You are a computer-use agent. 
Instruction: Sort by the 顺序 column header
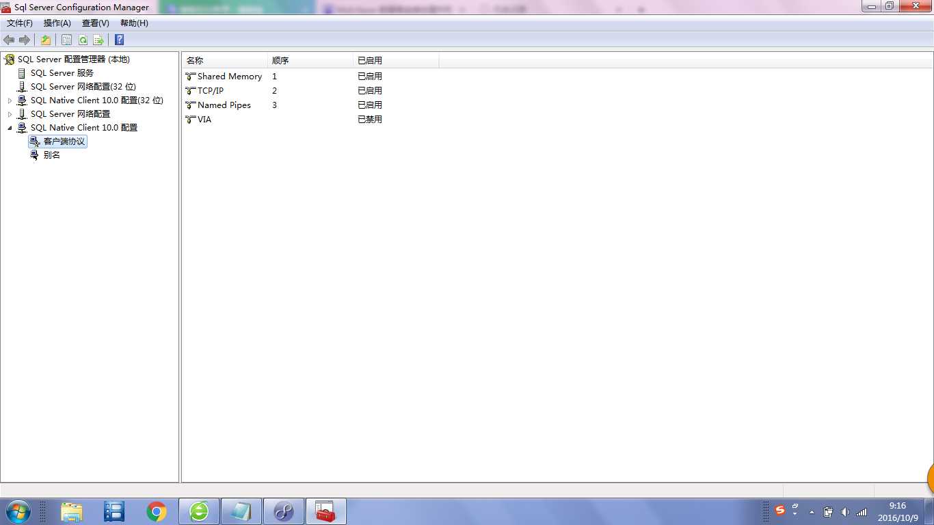pyautogui.click(x=310, y=61)
